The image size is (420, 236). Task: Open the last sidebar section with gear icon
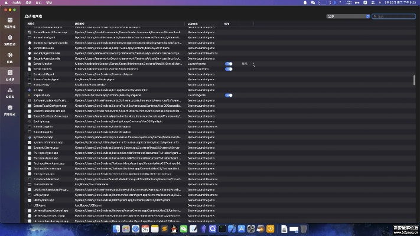[9, 109]
